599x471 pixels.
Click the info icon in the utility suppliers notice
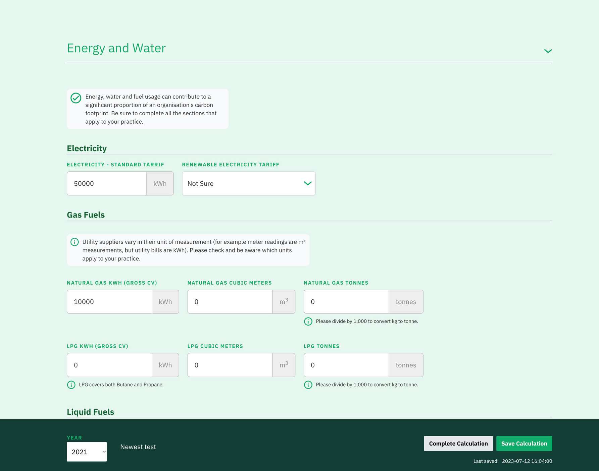click(74, 242)
